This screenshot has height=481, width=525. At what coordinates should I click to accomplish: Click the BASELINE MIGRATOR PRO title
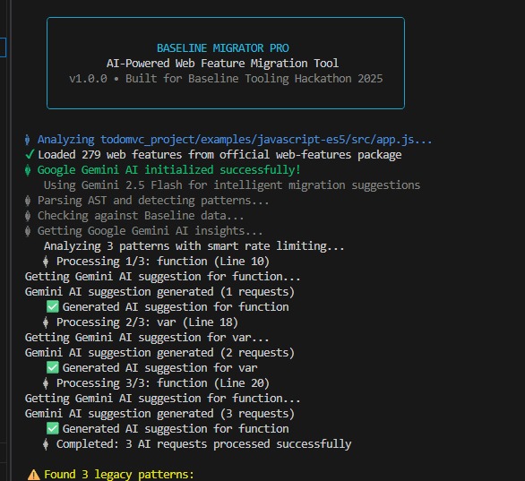(223, 48)
